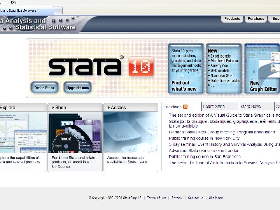Open Public training course in San Francisco
Screen dimensions: 280x210
tap(205, 157)
